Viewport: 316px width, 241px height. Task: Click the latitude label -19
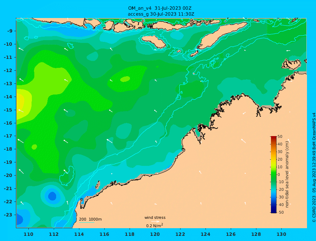click(x=8, y=162)
